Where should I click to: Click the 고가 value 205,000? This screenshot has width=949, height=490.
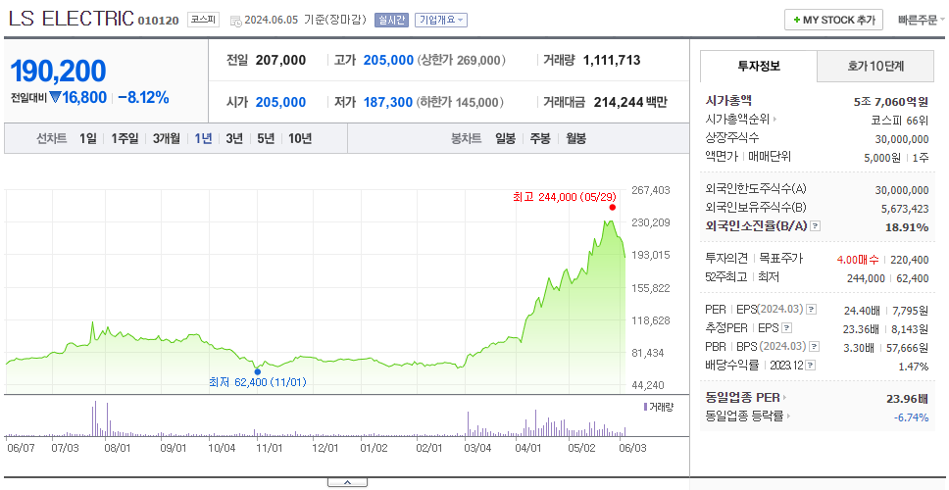[388, 60]
